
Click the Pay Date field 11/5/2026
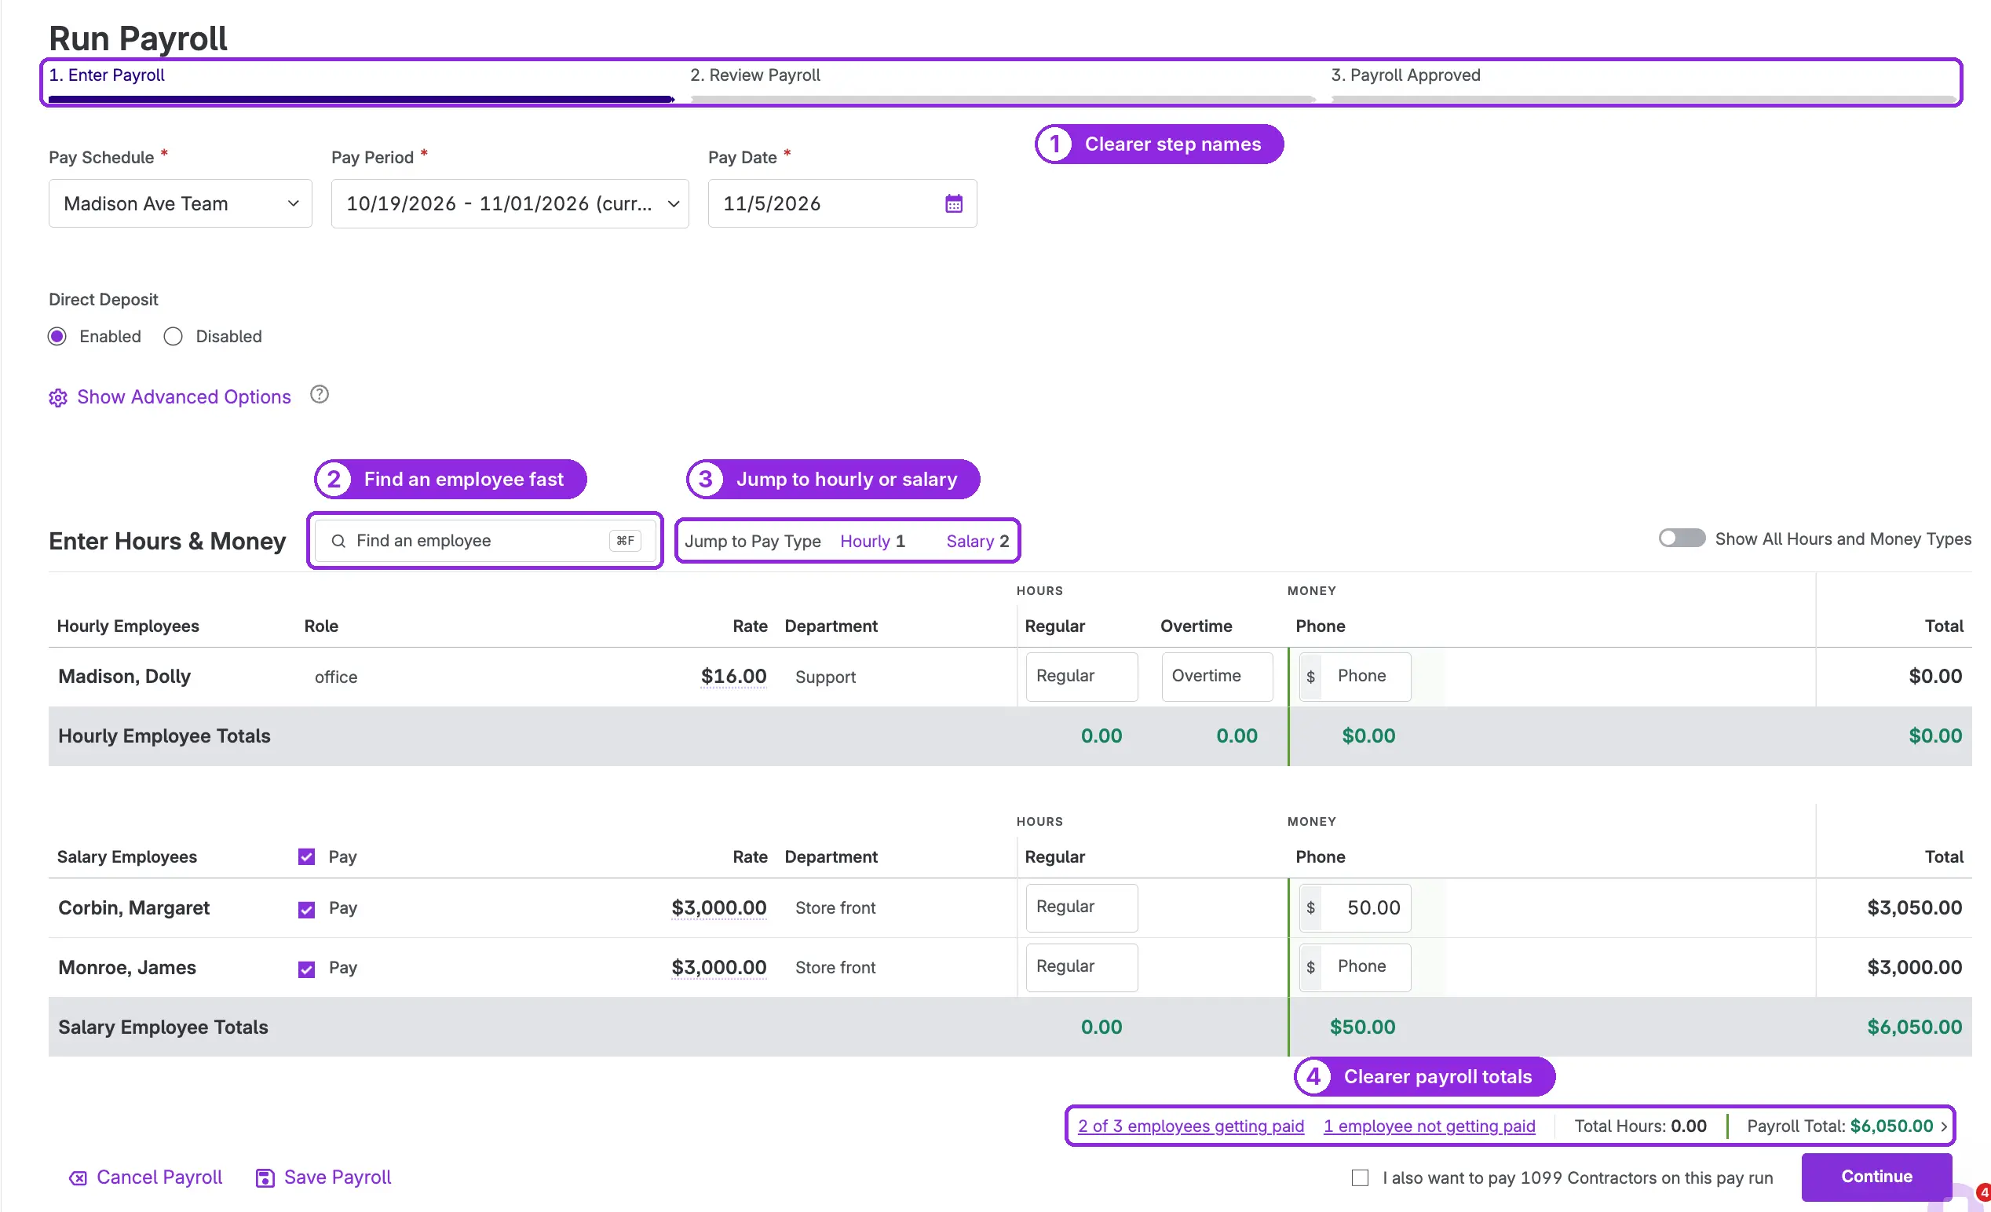[842, 203]
